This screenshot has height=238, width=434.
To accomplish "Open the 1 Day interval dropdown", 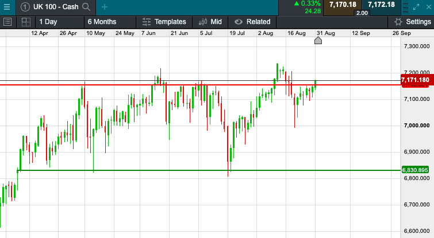I will (x=48, y=22).
